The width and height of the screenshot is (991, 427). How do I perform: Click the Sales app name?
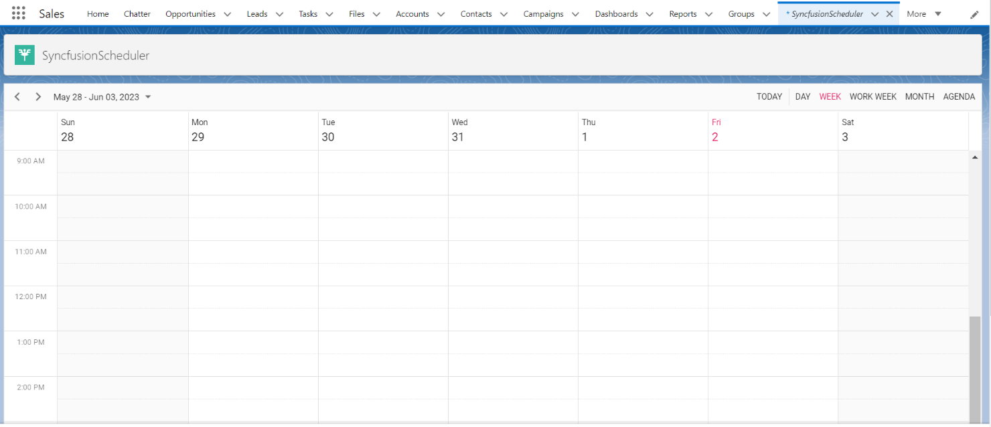point(52,13)
